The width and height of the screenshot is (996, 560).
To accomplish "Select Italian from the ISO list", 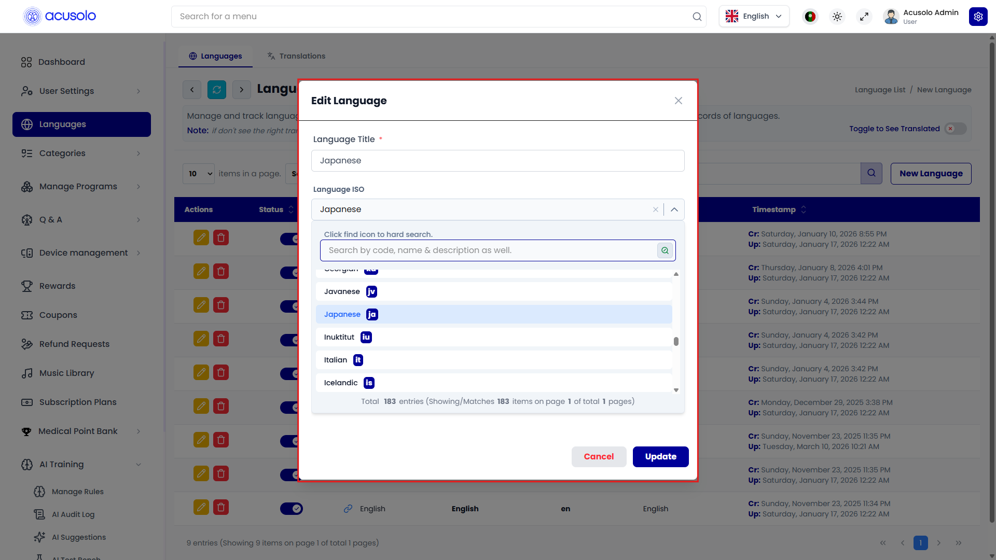I will [494, 360].
